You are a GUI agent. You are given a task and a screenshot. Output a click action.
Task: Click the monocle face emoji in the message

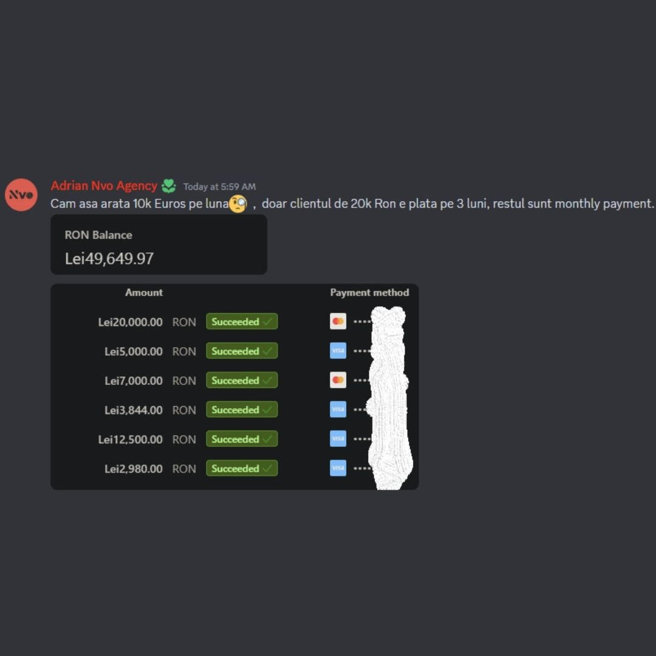(237, 204)
